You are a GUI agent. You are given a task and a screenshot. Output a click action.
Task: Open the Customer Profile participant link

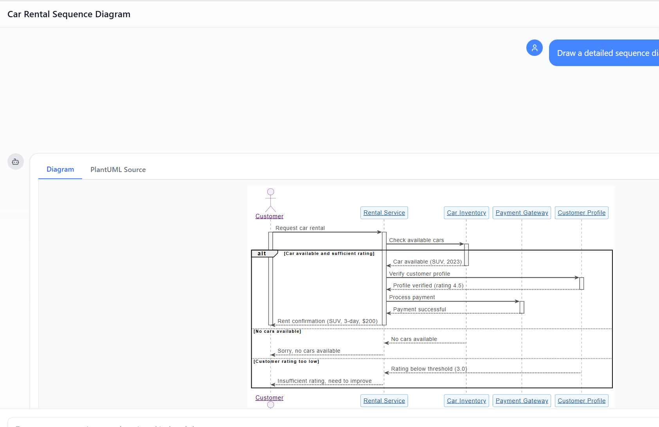point(582,212)
